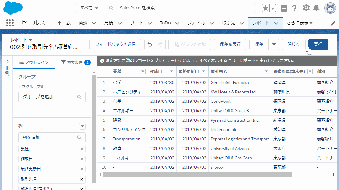Click the University of Arizona cell

(x=240, y=148)
